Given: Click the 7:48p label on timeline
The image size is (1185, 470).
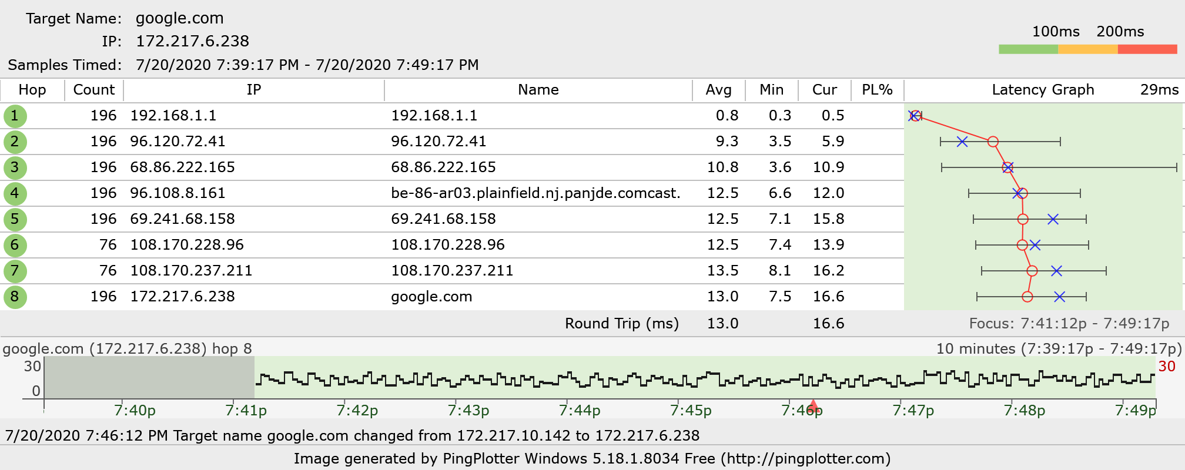Looking at the screenshot, I should 1024,410.
